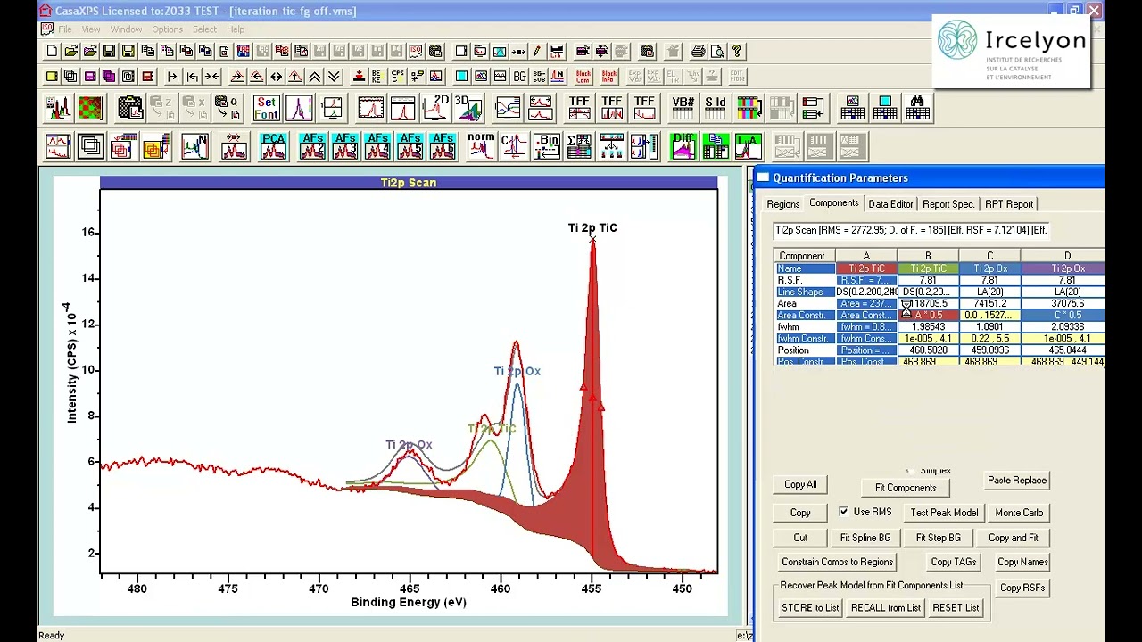This screenshot has height=642, width=1142.
Task: Click the Copy and Fit button
Action: click(1013, 538)
